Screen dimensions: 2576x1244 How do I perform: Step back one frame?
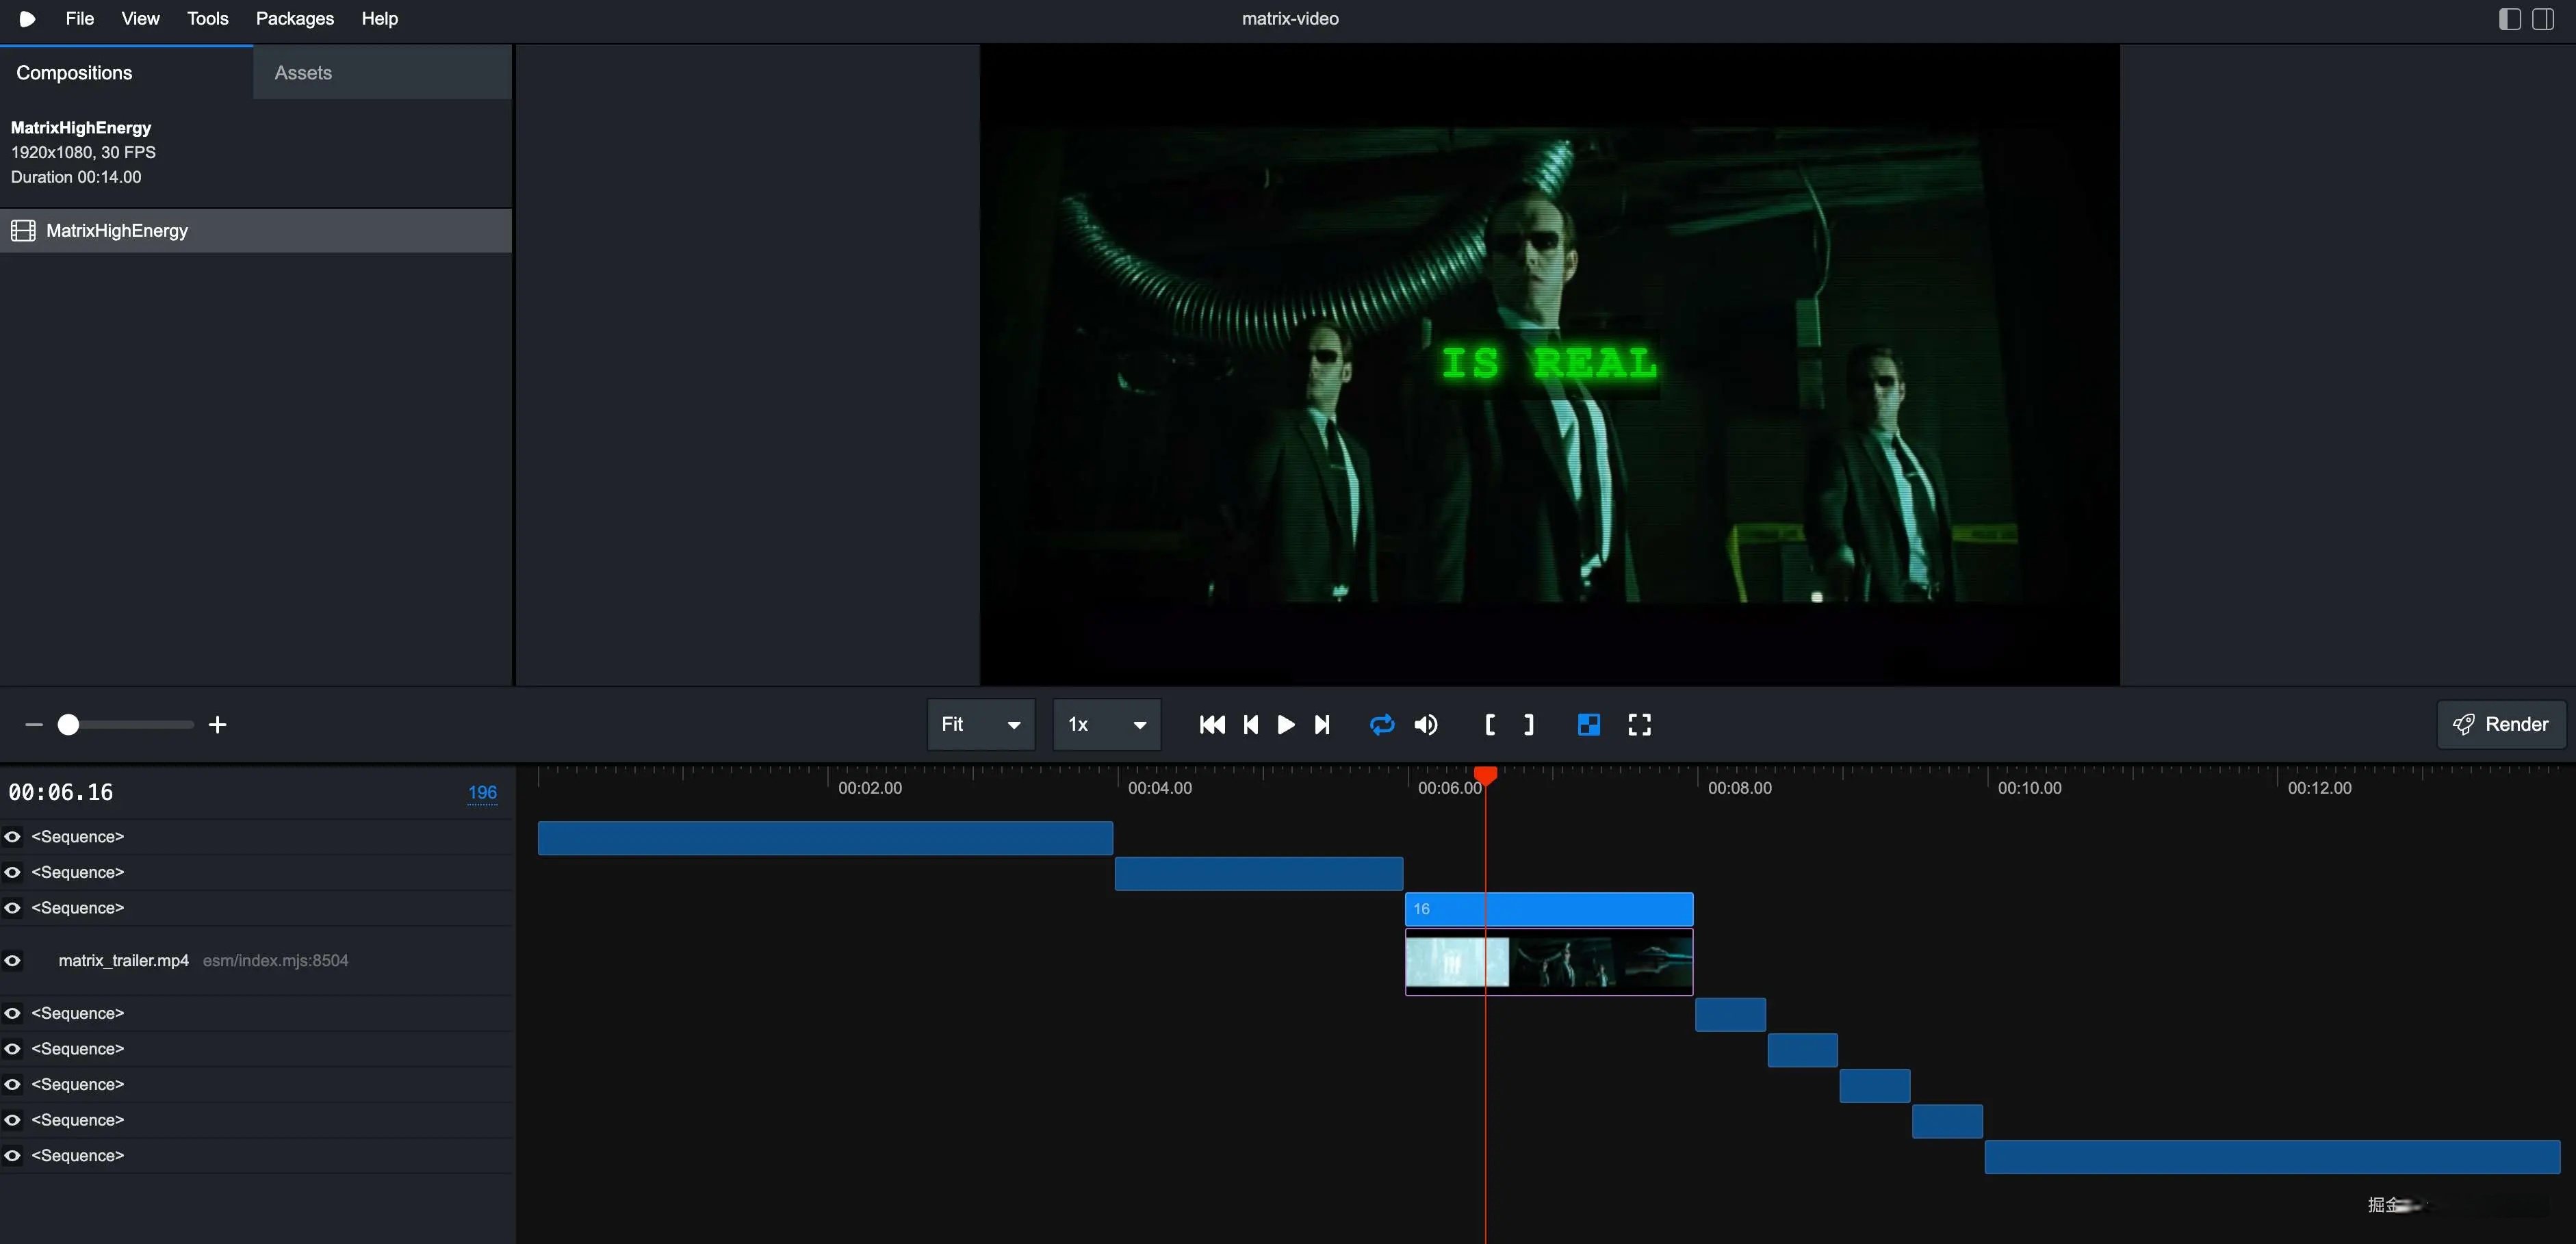pyautogui.click(x=1250, y=725)
